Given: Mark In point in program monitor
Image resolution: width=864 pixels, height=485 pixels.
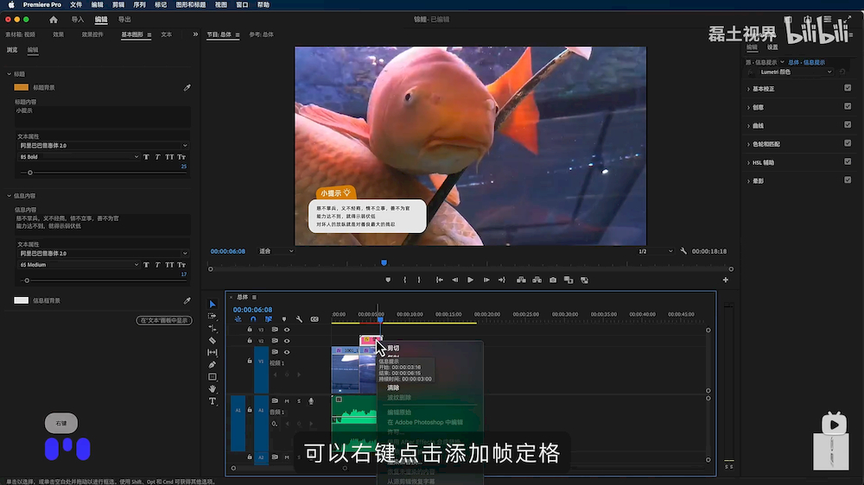Looking at the screenshot, I should click(404, 280).
